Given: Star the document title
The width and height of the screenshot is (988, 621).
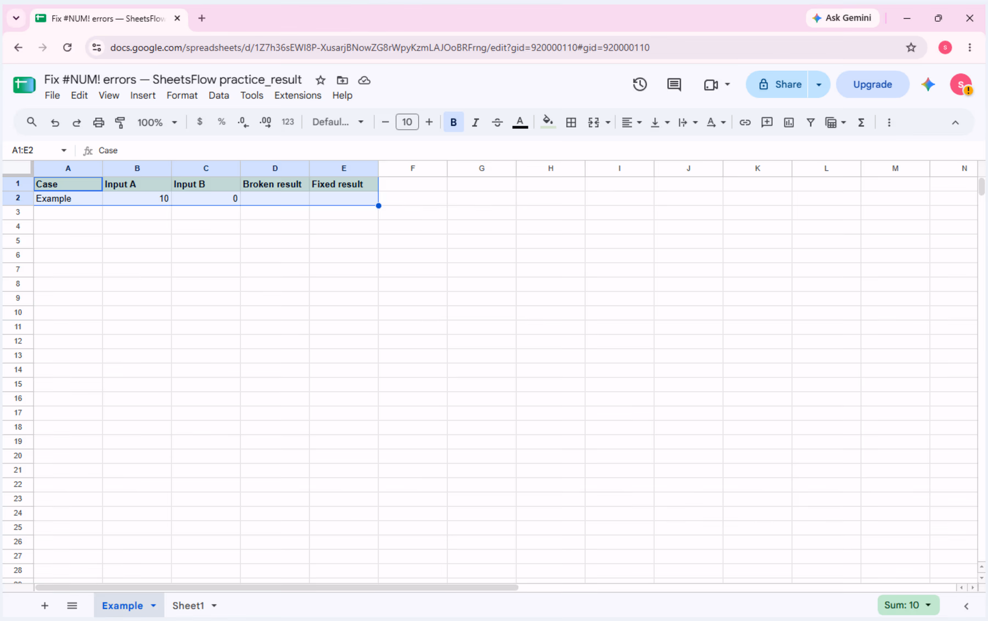Looking at the screenshot, I should coord(321,80).
